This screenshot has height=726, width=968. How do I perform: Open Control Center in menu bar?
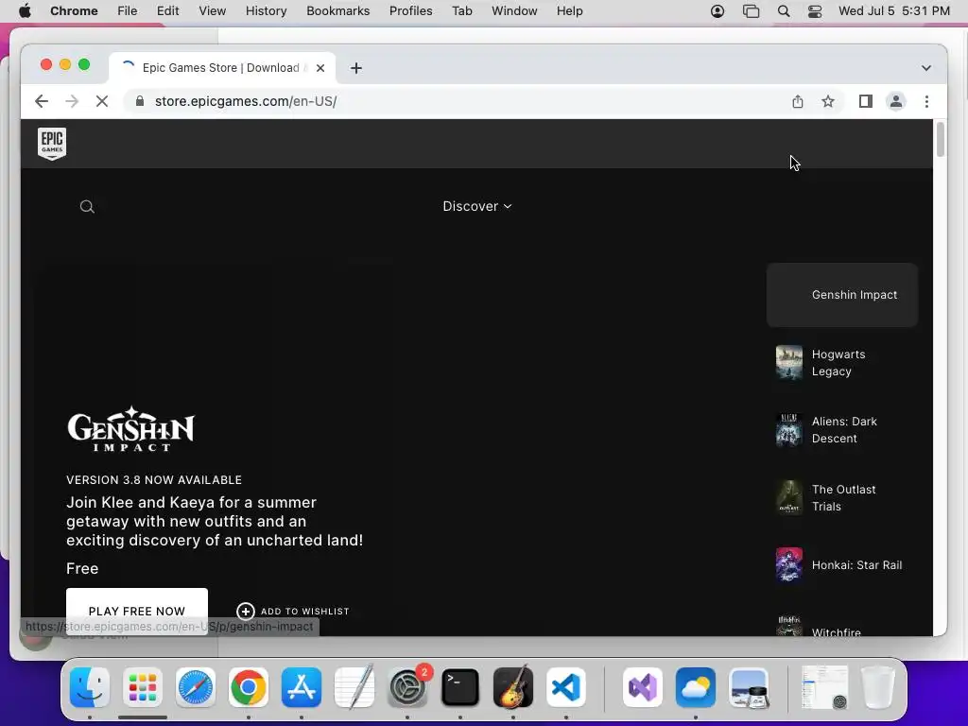(x=815, y=11)
